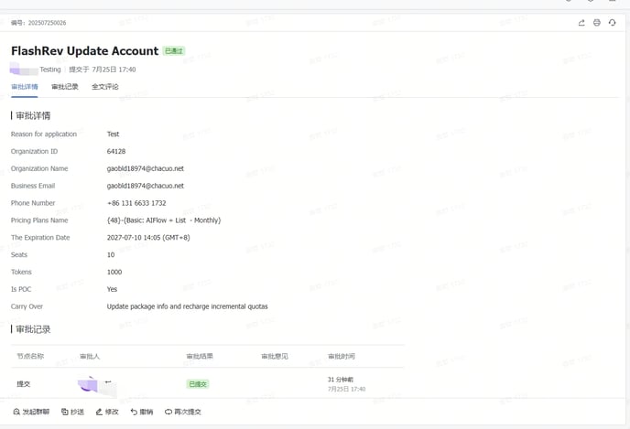Viewport: 630px width, 429px height.
Task: Click the 审批结果 column header
Action: (x=200, y=357)
